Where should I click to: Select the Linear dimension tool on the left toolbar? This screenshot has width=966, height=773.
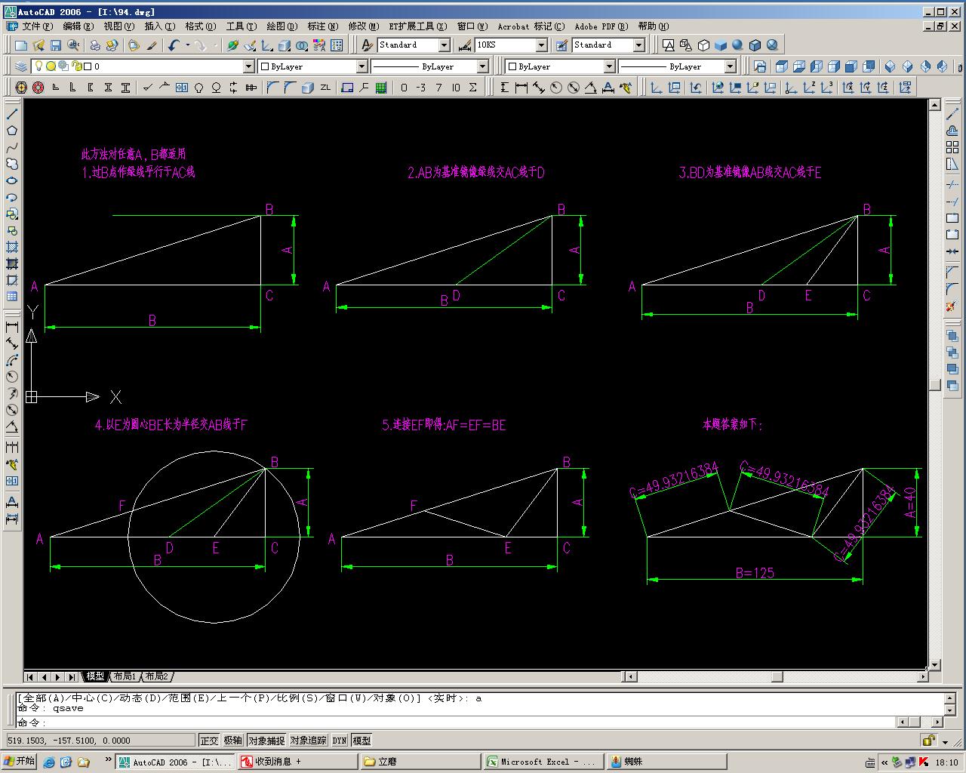tap(12, 327)
